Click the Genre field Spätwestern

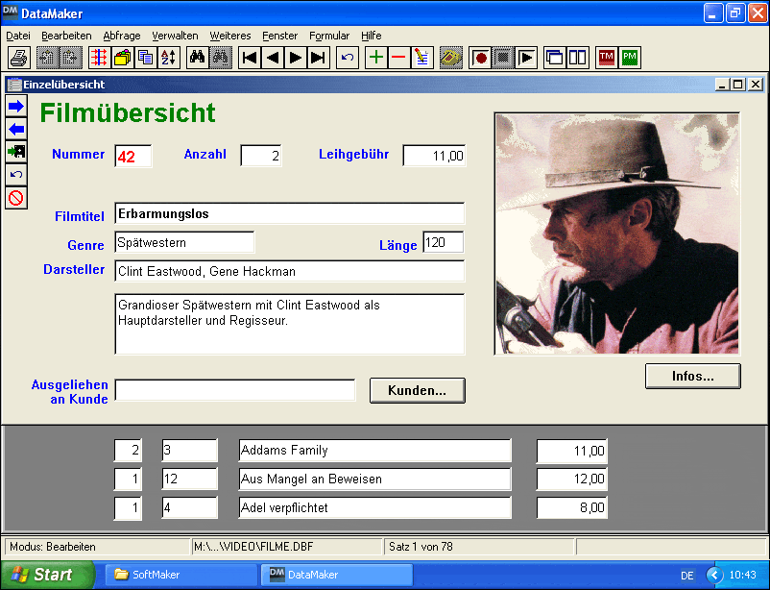click(x=184, y=242)
